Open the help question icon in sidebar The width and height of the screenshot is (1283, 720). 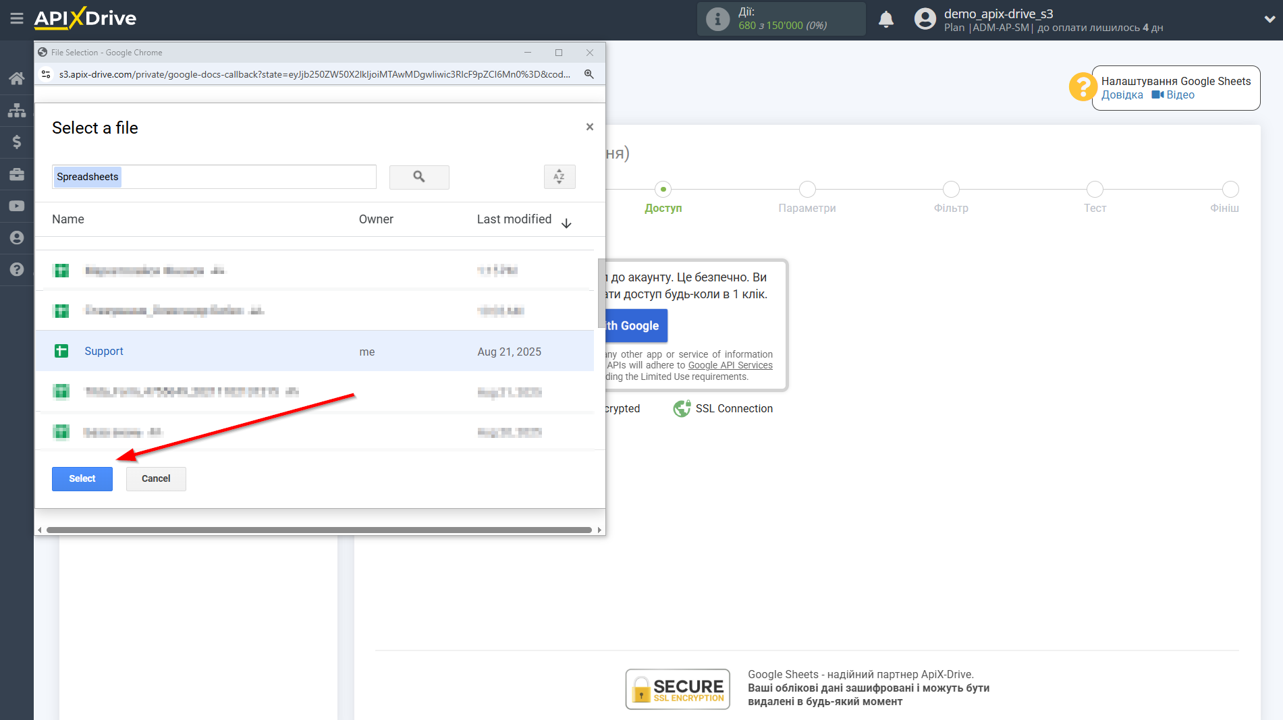click(x=17, y=269)
